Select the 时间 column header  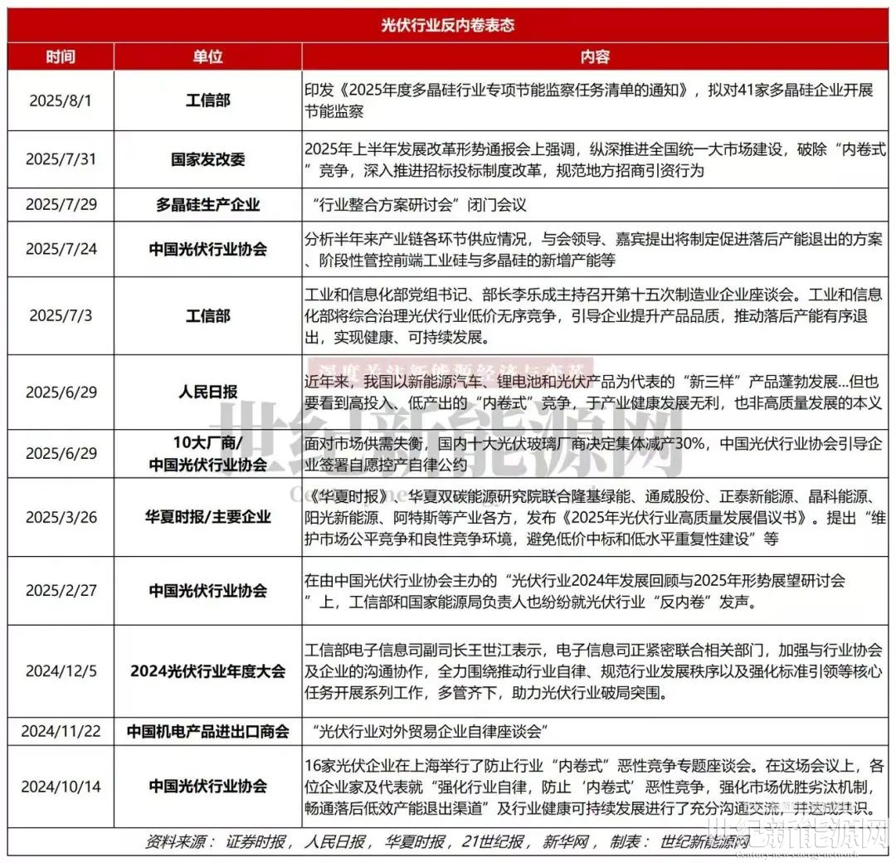61,56
